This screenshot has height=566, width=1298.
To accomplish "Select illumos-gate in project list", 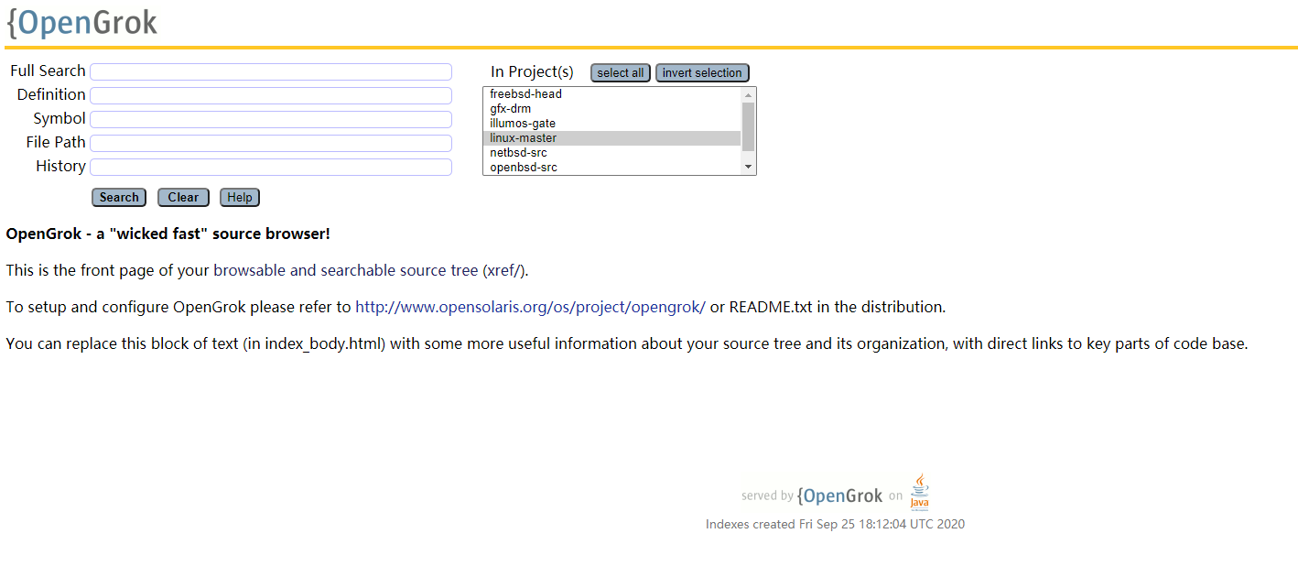I will (x=611, y=124).
